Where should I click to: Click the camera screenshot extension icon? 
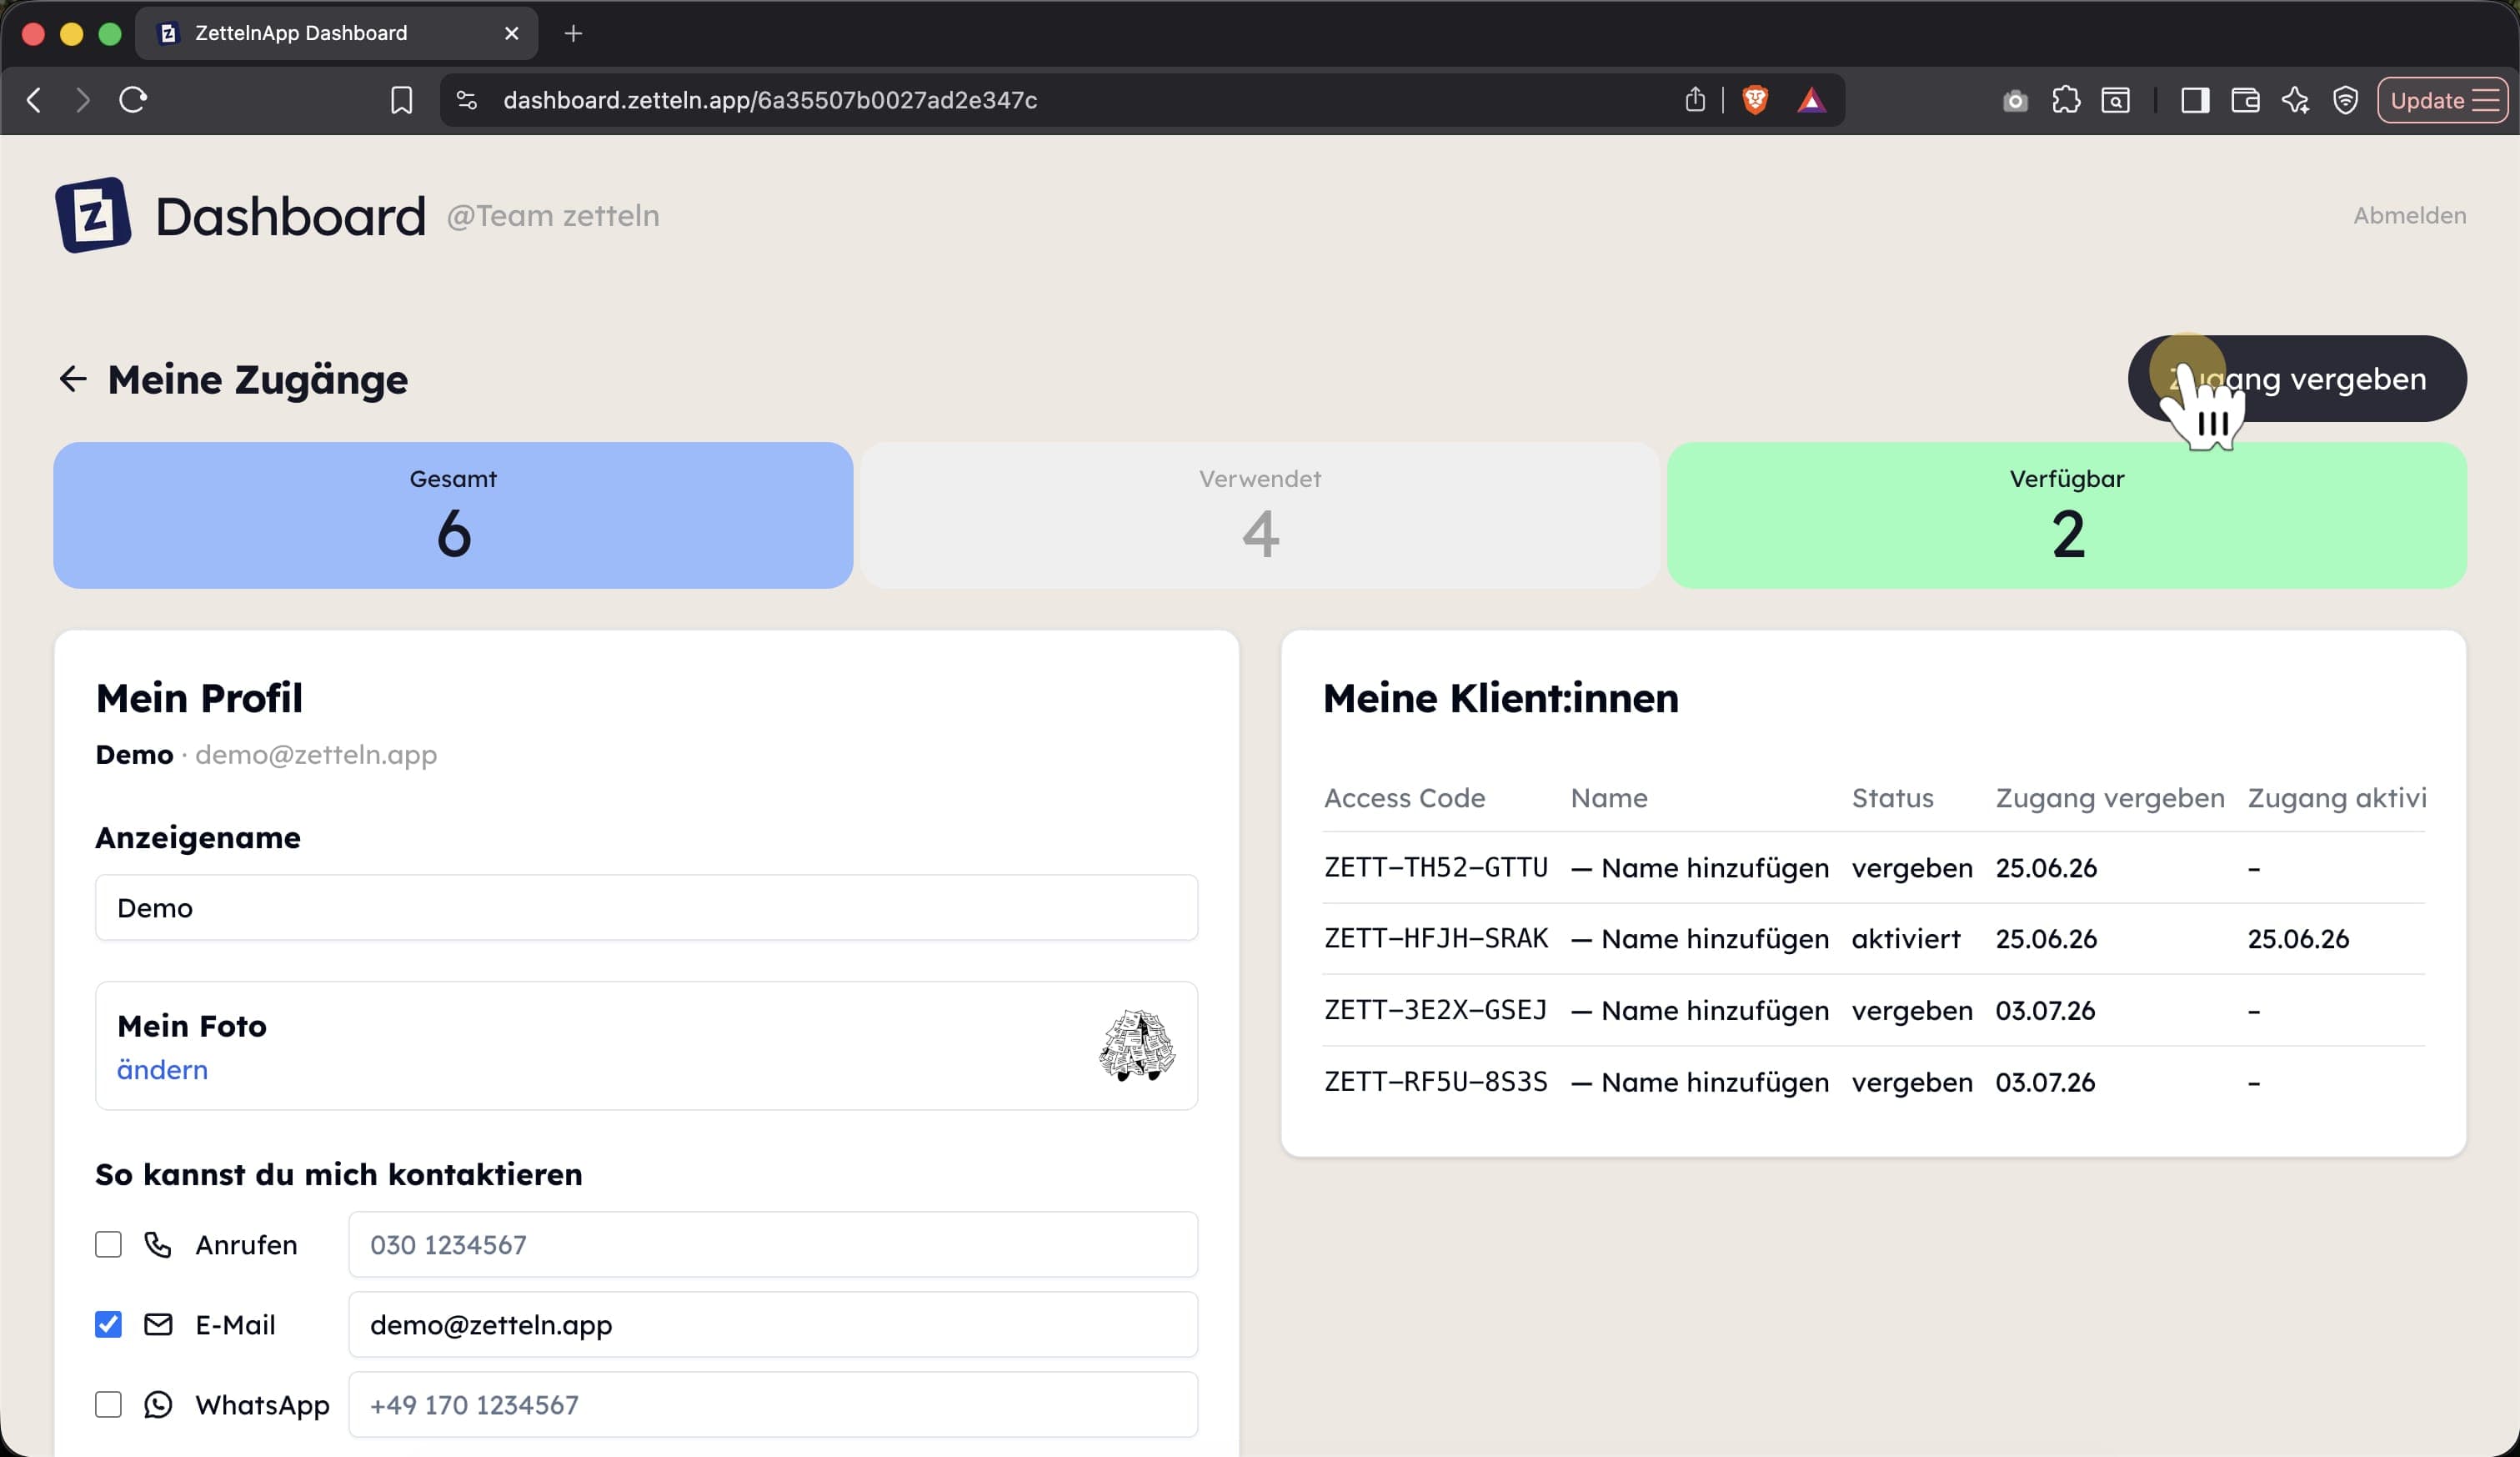coord(2015,100)
